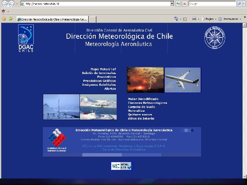Open the Pronósticos Gráficos link
The height and width of the screenshot is (185, 247).
pos(99,81)
